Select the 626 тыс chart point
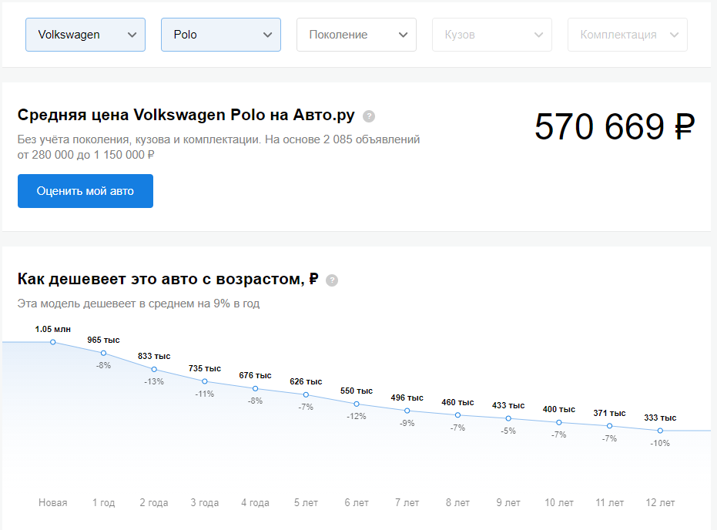Viewport: 717px width, 530px height. 306,394
